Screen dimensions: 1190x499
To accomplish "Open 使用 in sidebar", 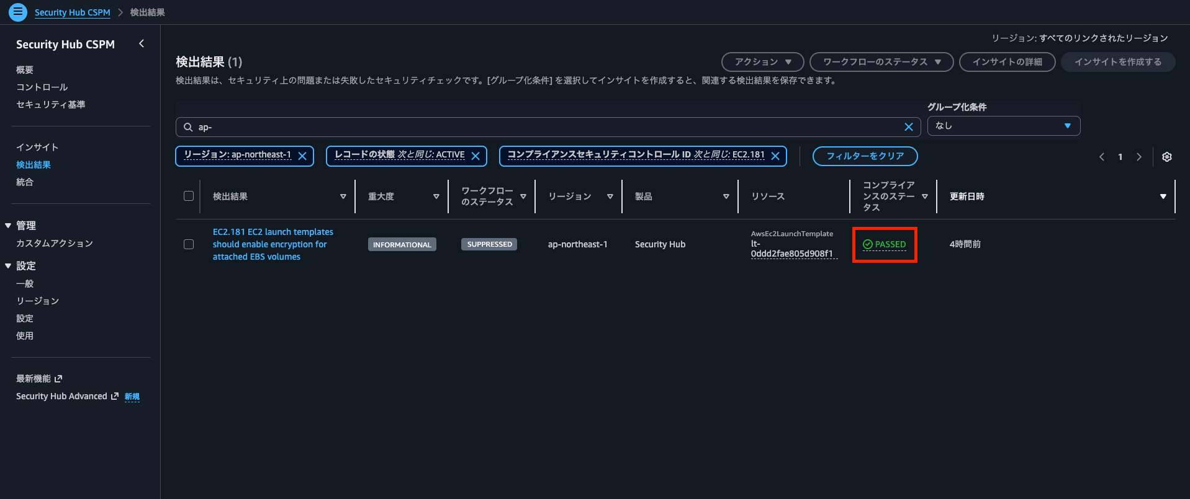I will coord(25,336).
